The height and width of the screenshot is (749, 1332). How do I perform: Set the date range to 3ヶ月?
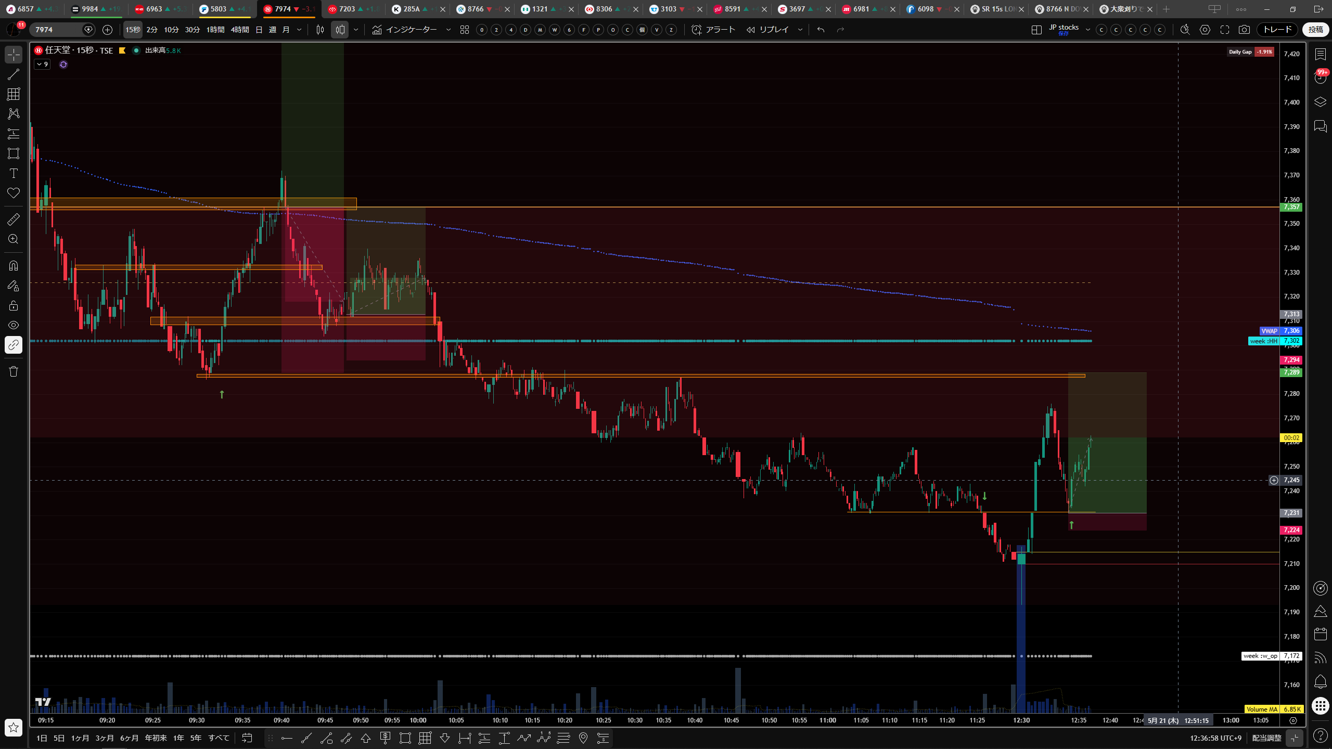point(105,738)
